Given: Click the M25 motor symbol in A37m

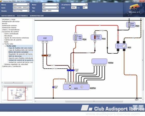Looking at the screenshot, I should [70, 87].
